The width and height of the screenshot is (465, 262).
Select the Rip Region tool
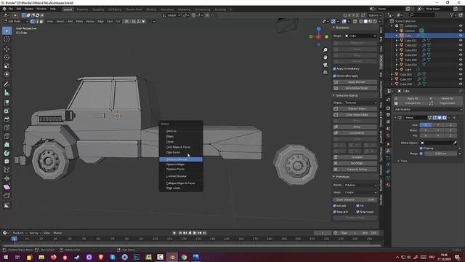[7, 196]
